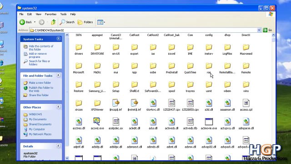This screenshot has height=164, width=291.
Task: Open the address bar dropdown arrow
Action: [x=259, y=30]
